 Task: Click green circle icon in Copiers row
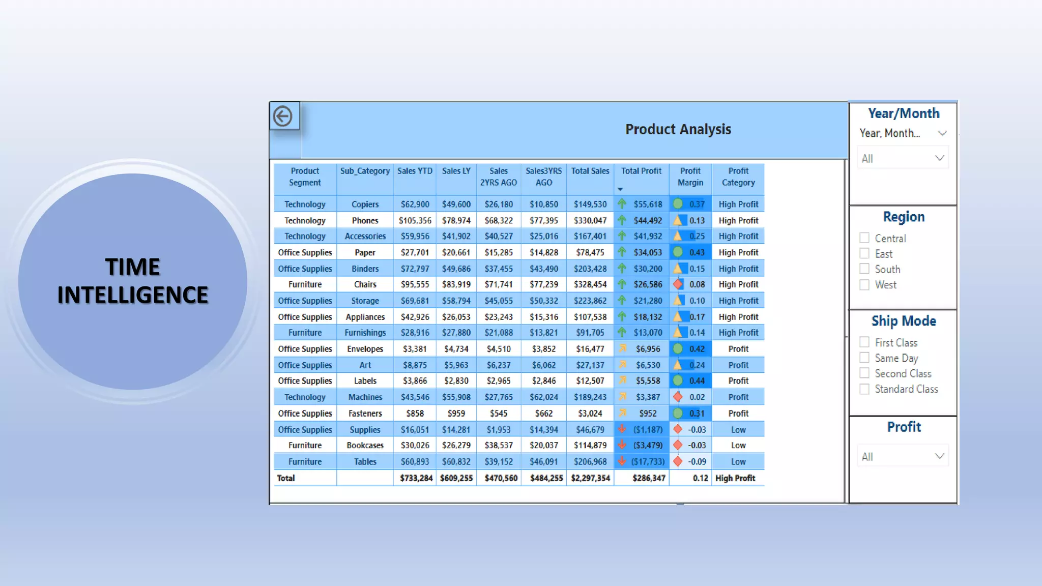click(678, 204)
